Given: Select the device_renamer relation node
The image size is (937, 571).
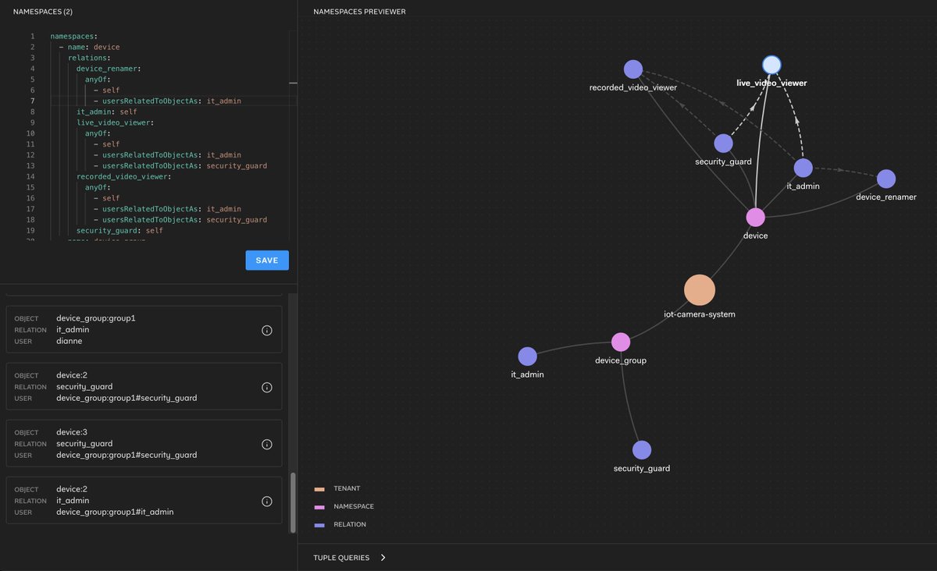Looking at the screenshot, I should [886, 179].
